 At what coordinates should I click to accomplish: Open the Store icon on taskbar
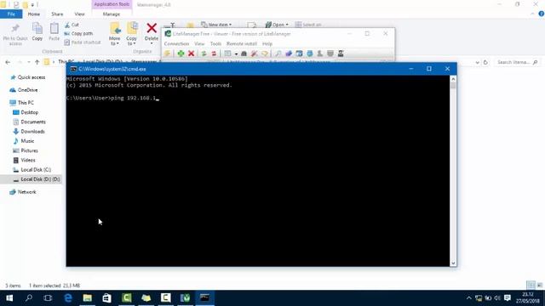click(x=106, y=298)
